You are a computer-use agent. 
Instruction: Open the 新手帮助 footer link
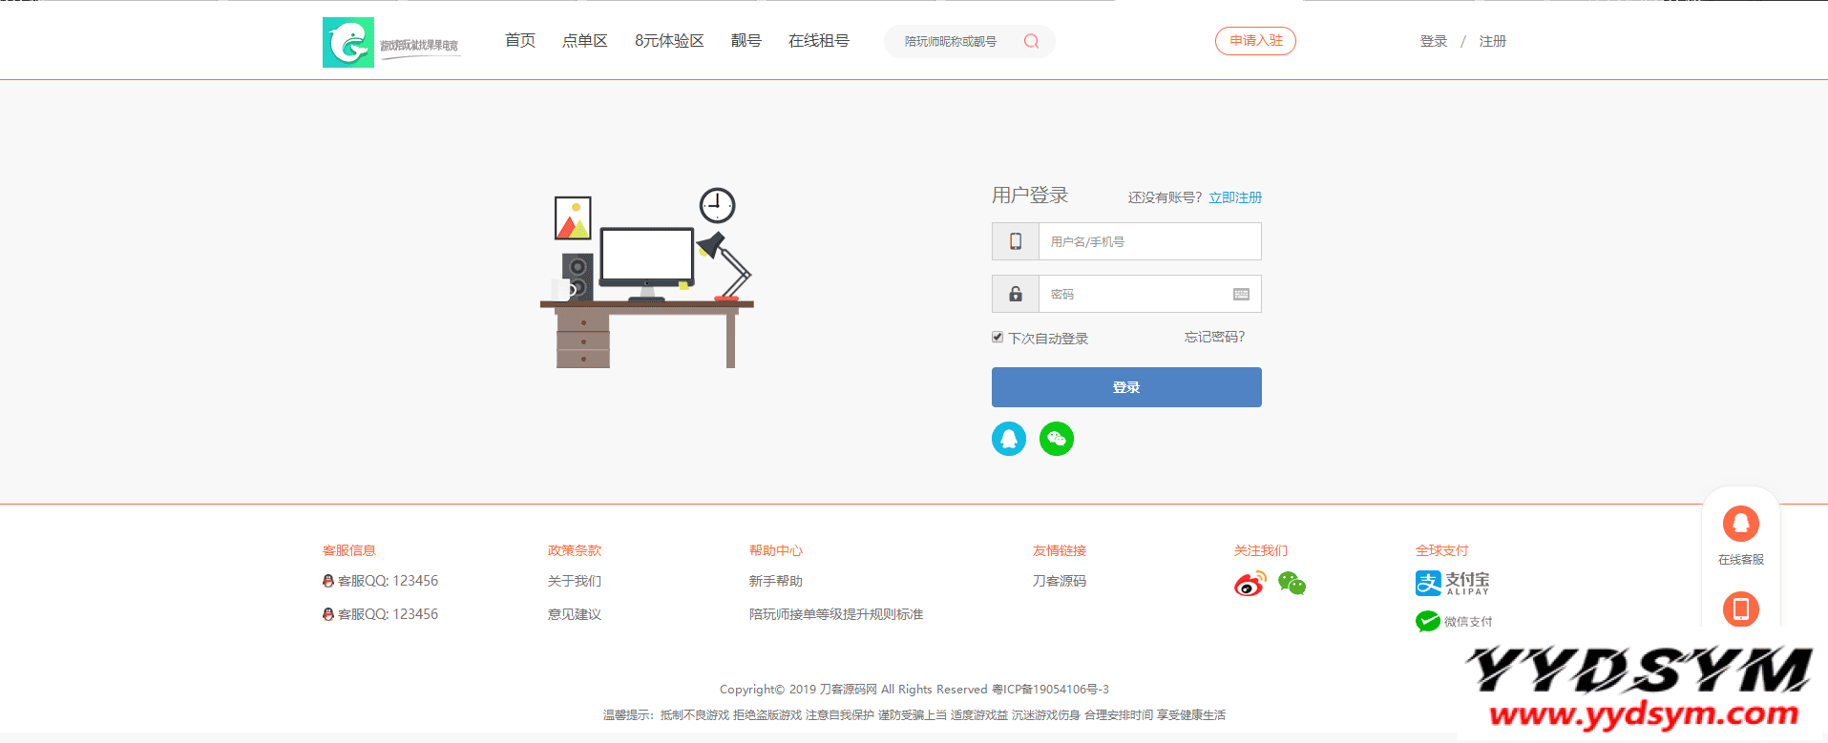(x=776, y=581)
